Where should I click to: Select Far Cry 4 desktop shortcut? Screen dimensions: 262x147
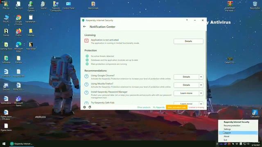(18, 5)
